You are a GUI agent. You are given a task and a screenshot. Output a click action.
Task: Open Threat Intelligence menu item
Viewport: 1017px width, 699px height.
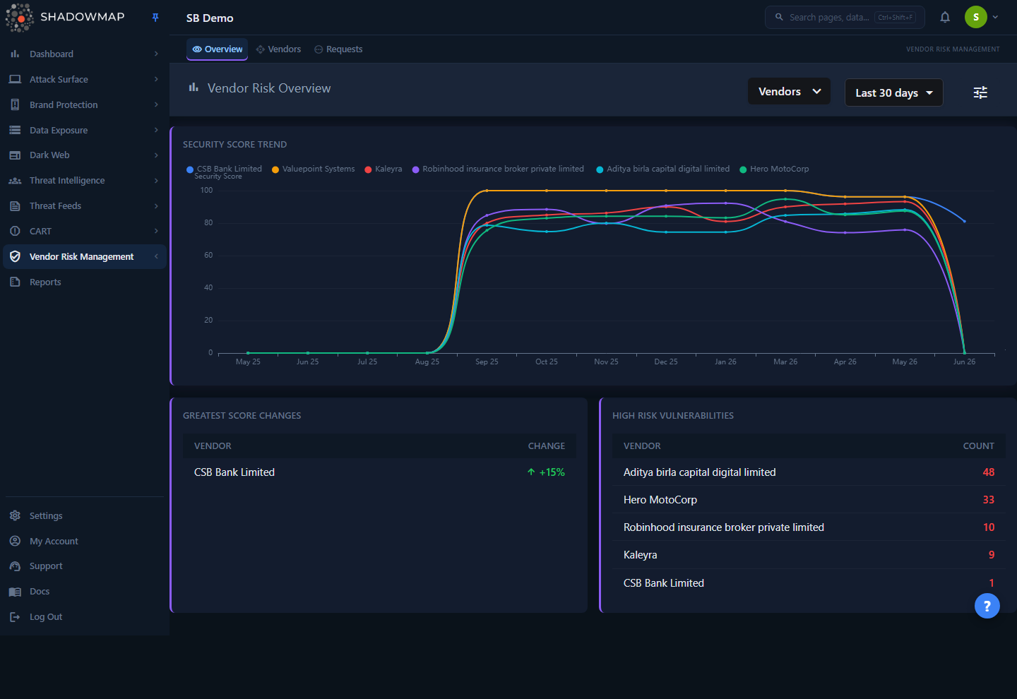[x=85, y=181]
